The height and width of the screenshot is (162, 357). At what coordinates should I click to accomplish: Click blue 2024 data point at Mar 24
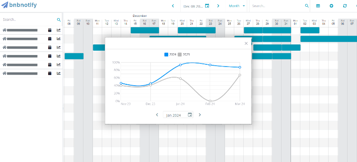tap(240, 67)
